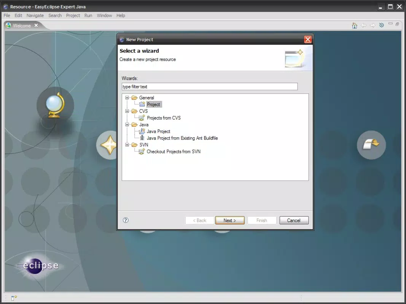Minimize the EasyEclipse main window
406x304 pixels.
pyautogui.click(x=381, y=7)
